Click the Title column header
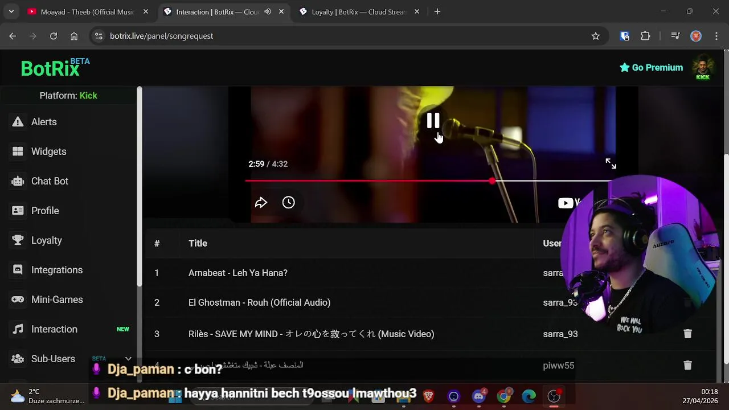This screenshot has height=410, width=729. click(198, 243)
